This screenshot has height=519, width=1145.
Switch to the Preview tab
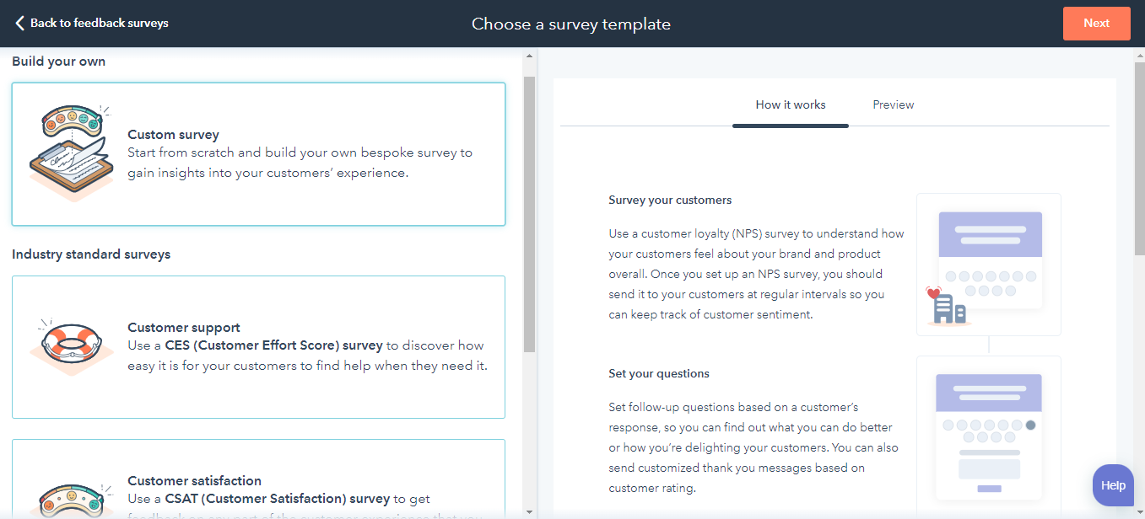[894, 104]
